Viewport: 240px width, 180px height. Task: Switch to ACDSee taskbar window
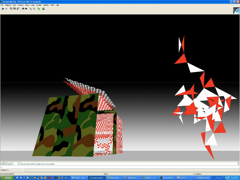coord(149,177)
